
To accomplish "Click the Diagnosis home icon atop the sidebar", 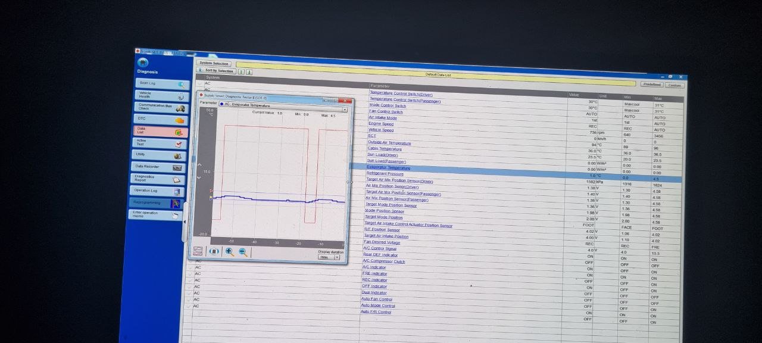I will coord(143,62).
